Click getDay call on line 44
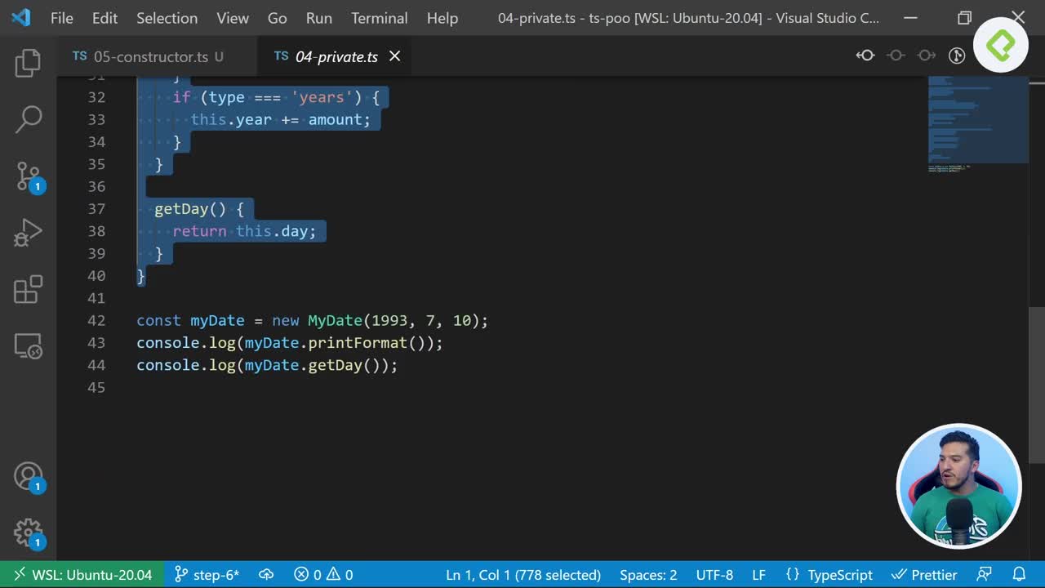Image resolution: width=1045 pixels, height=588 pixels. tap(335, 365)
